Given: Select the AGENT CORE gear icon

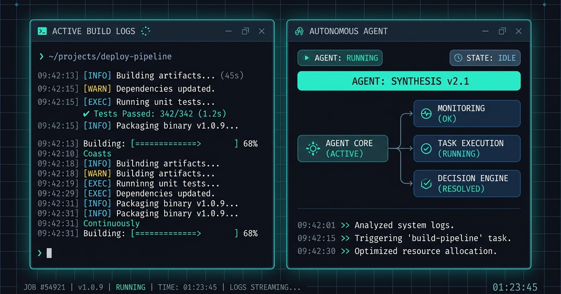Looking at the screenshot, I should tap(312, 148).
